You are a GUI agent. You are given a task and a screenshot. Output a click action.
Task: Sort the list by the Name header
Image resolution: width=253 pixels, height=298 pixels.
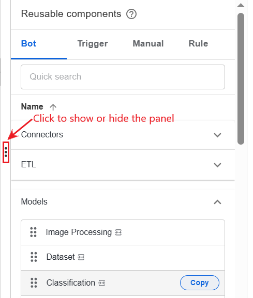pyautogui.click(x=32, y=106)
